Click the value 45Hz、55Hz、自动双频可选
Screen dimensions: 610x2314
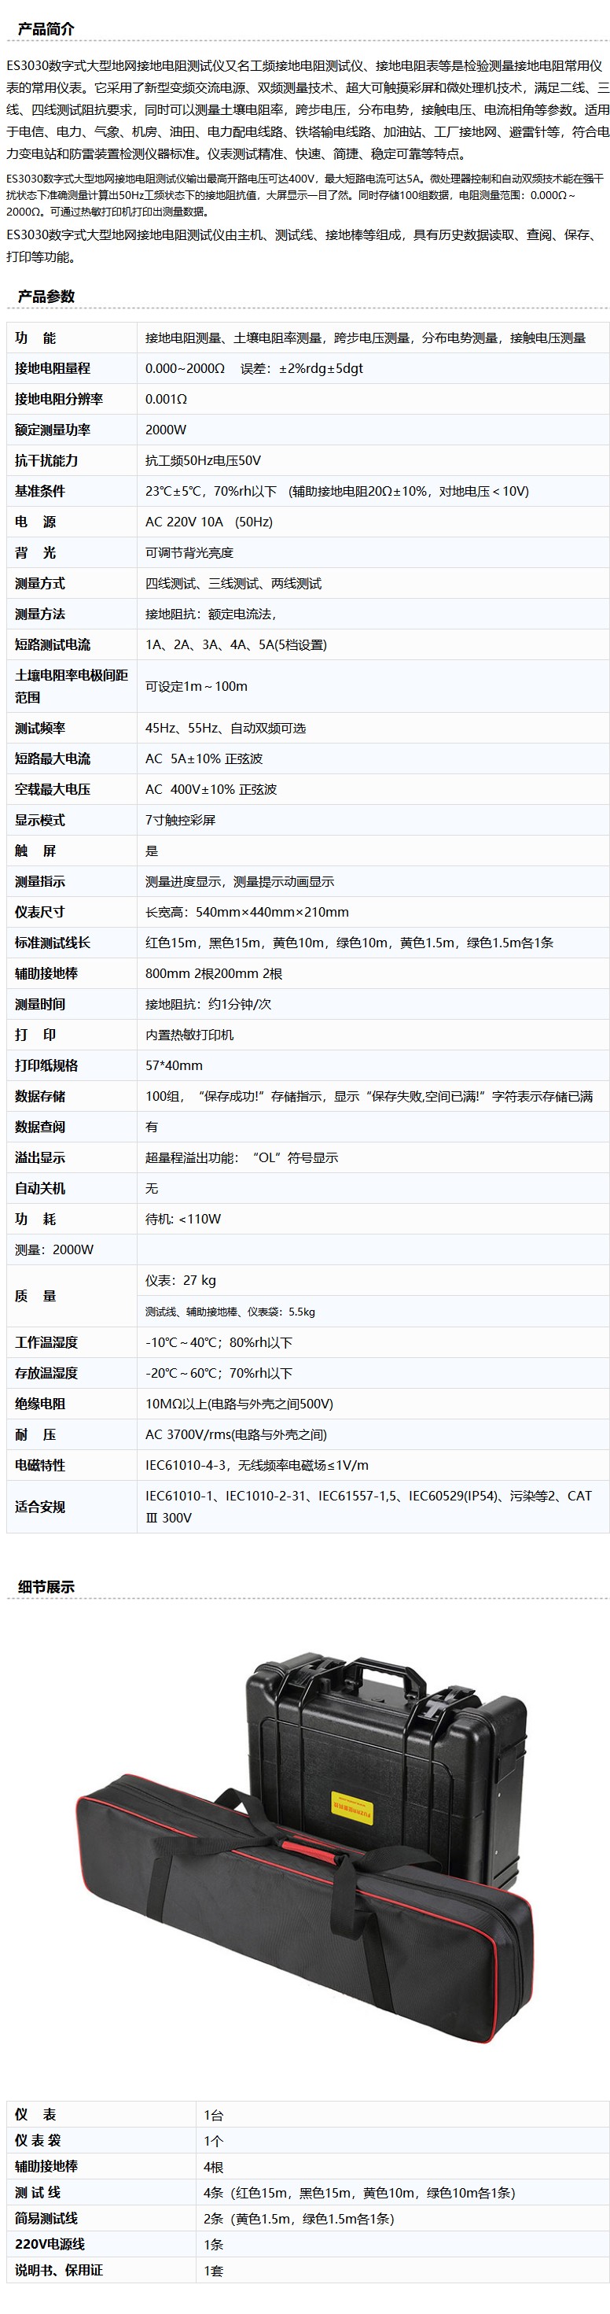(225, 728)
